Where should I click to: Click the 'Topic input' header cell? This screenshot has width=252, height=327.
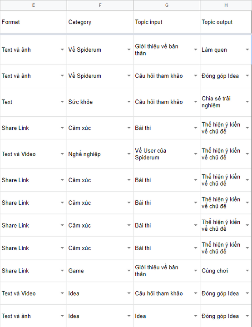(167, 22)
